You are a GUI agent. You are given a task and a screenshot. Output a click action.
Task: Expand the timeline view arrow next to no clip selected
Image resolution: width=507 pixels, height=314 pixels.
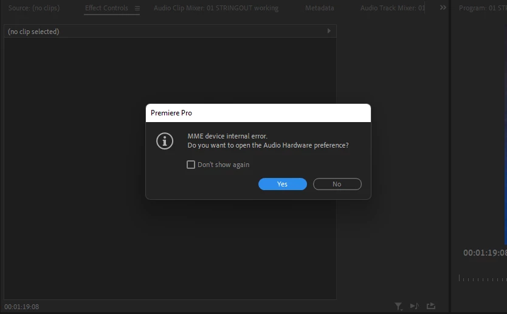click(x=329, y=31)
